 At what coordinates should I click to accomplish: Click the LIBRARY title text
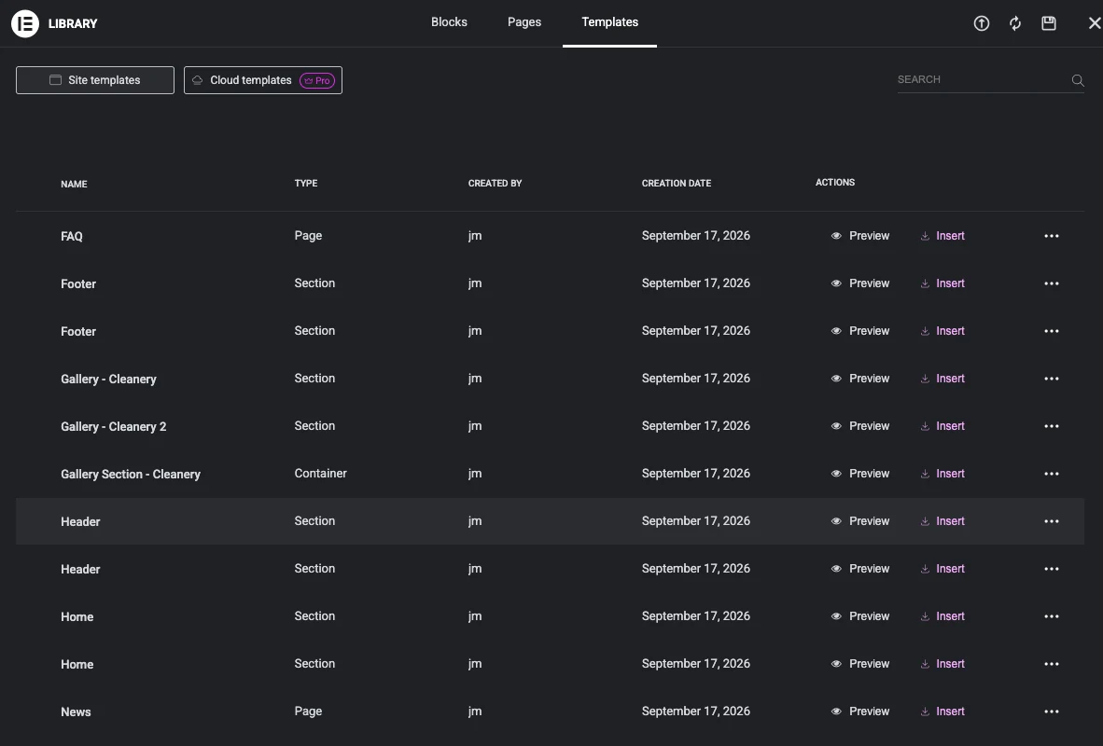[73, 24]
